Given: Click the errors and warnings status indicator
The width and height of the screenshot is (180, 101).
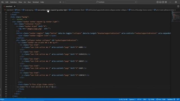Looking at the screenshot, I should click(2, 99).
